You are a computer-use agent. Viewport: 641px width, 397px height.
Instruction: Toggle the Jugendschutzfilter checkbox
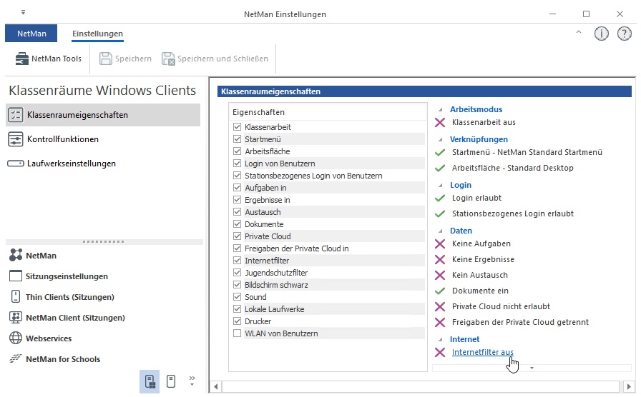[237, 273]
